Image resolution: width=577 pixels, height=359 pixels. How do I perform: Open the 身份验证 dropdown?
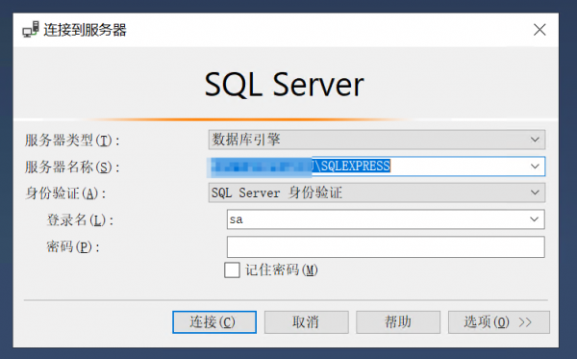click(376, 192)
